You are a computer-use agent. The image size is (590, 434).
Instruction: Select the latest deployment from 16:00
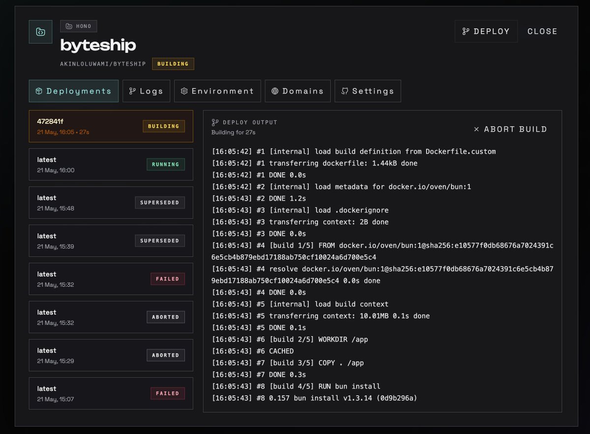click(x=111, y=165)
